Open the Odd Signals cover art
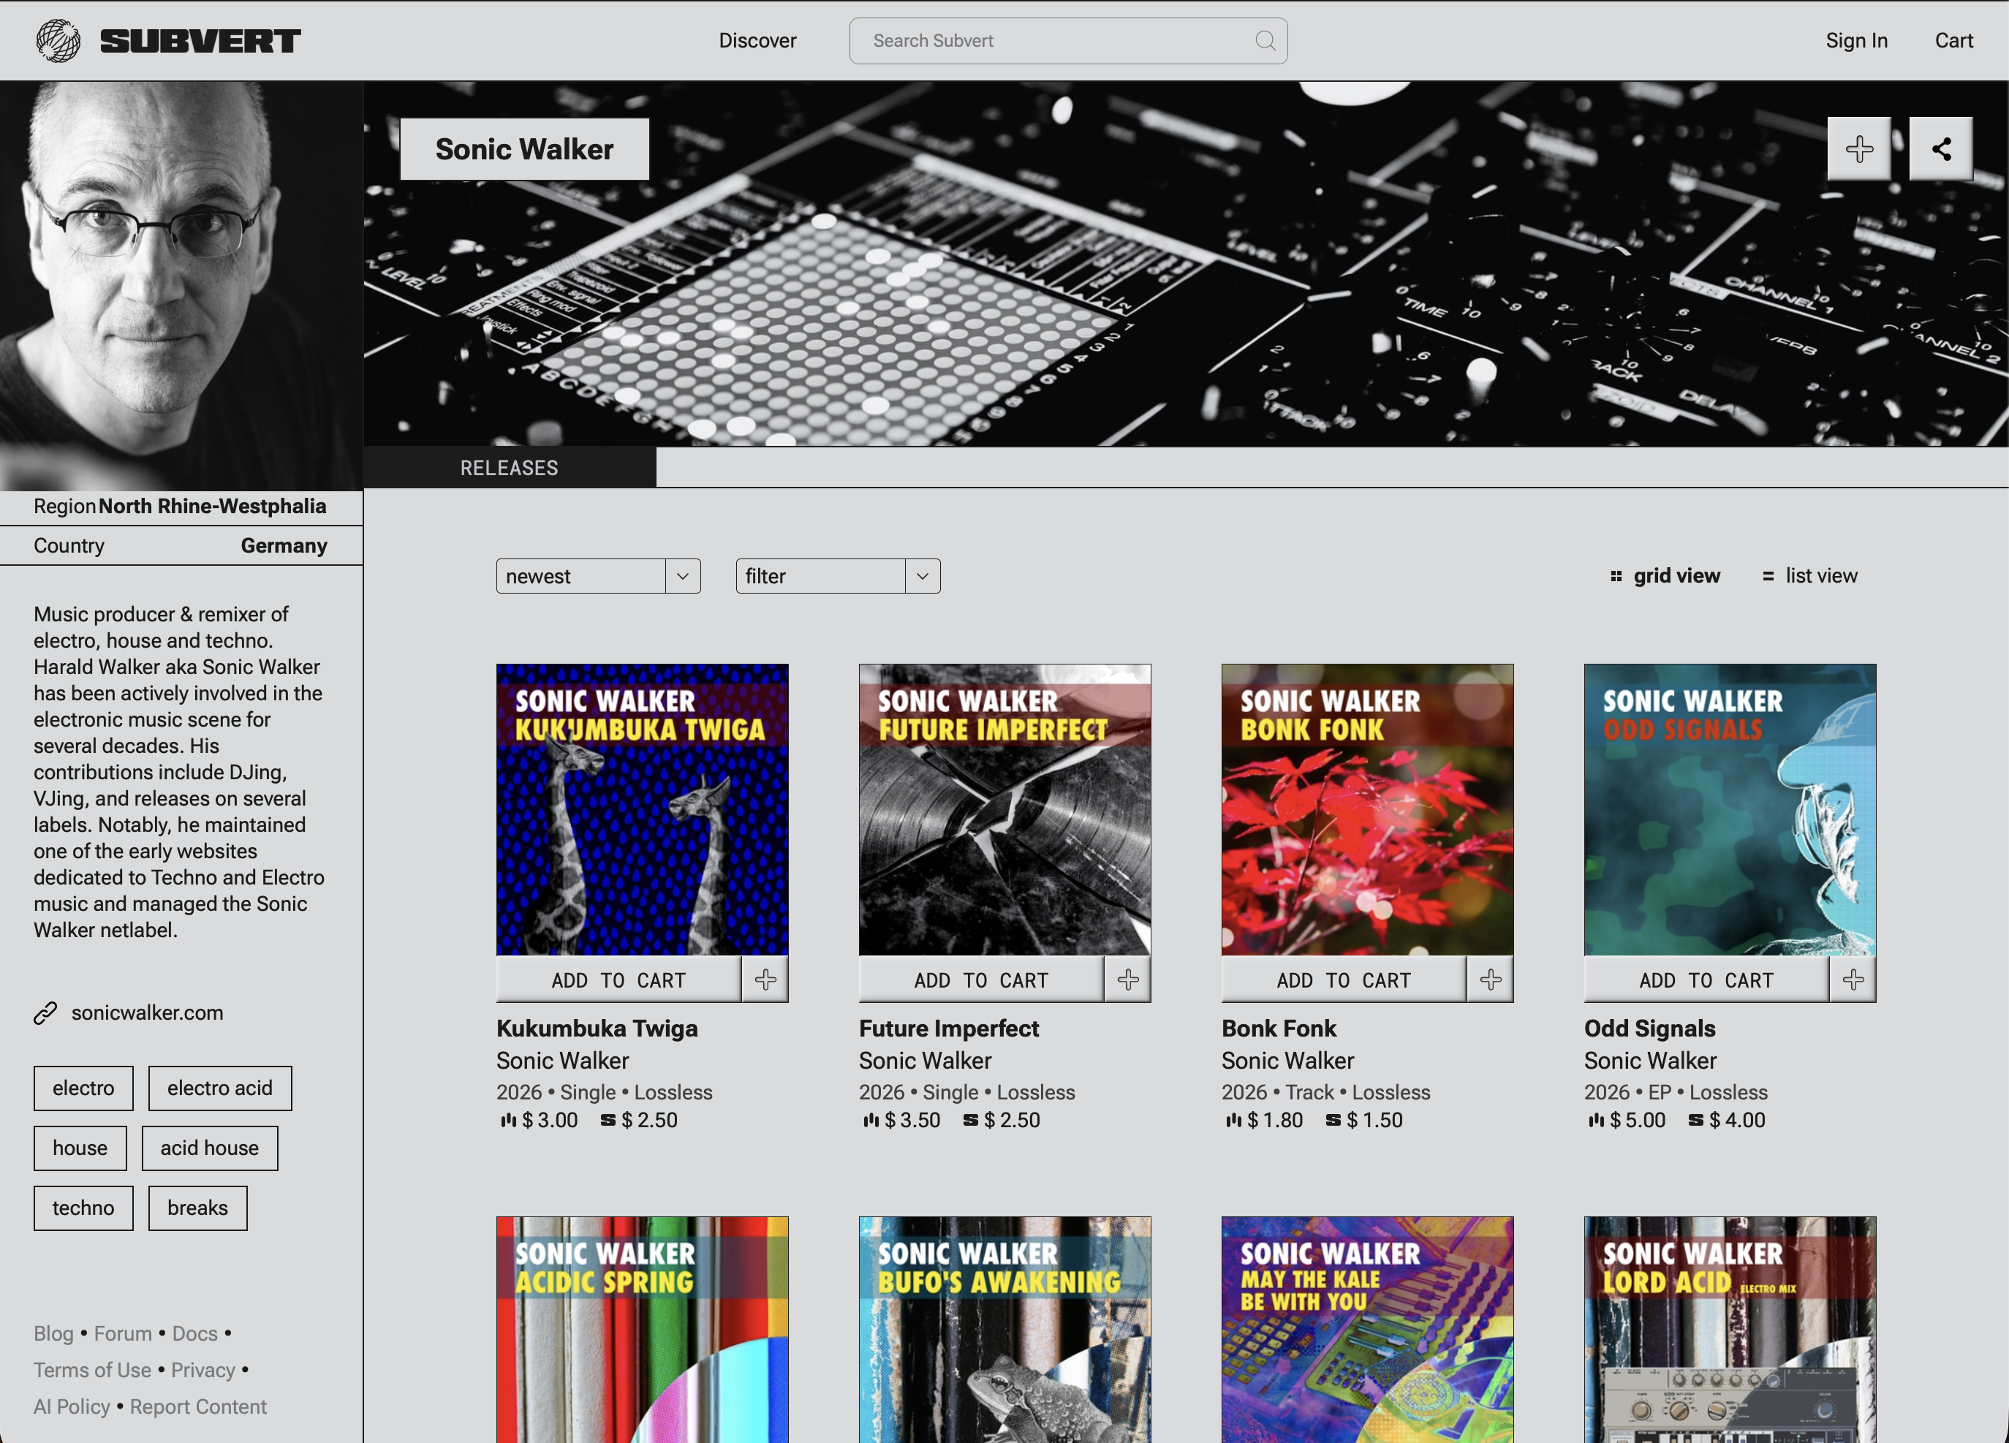 [1730, 810]
